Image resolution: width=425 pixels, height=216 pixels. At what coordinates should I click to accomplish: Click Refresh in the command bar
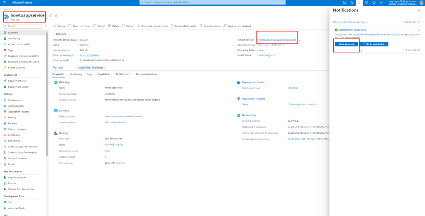(128, 26)
